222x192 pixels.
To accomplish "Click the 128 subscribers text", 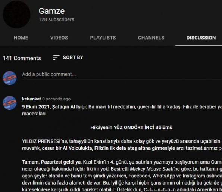I will click(56, 19).
